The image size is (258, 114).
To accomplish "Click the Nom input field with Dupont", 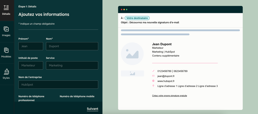I will (x=72, y=46).
